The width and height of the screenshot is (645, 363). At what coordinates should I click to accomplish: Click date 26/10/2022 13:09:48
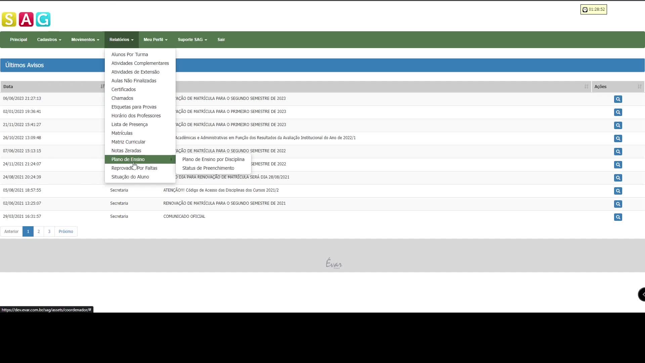tap(22, 138)
